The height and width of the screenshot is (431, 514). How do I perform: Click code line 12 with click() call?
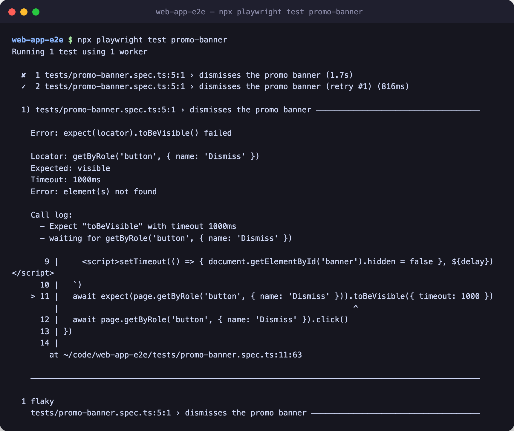(194, 320)
